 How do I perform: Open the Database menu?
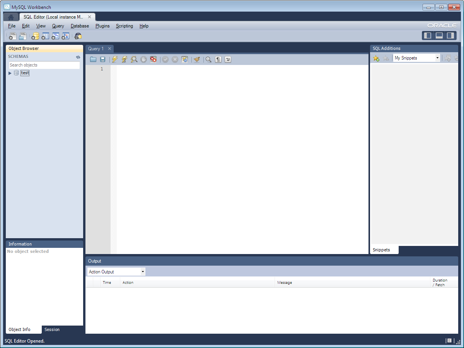(x=80, y=26)
